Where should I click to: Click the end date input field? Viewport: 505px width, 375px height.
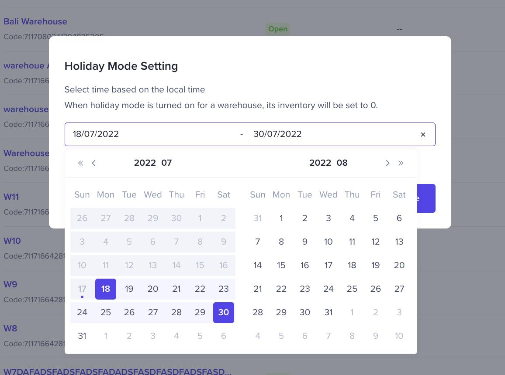click(328, 134)
